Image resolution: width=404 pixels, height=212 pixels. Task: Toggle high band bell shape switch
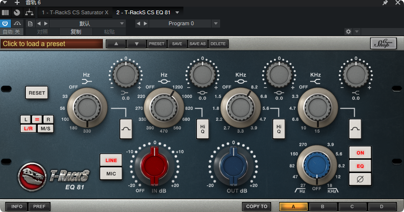(x=355, y=129)
